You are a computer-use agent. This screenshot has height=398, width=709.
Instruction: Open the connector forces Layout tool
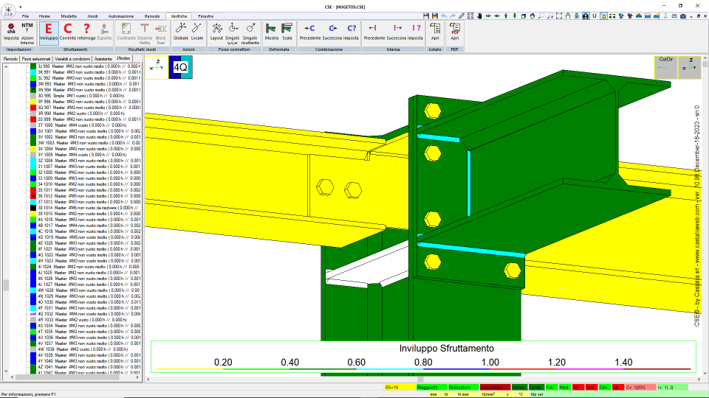click(x=216, y=32)
